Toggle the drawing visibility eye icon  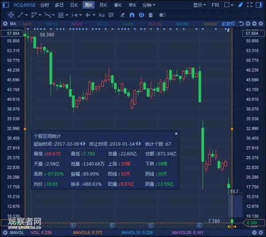tap(141, 15)
